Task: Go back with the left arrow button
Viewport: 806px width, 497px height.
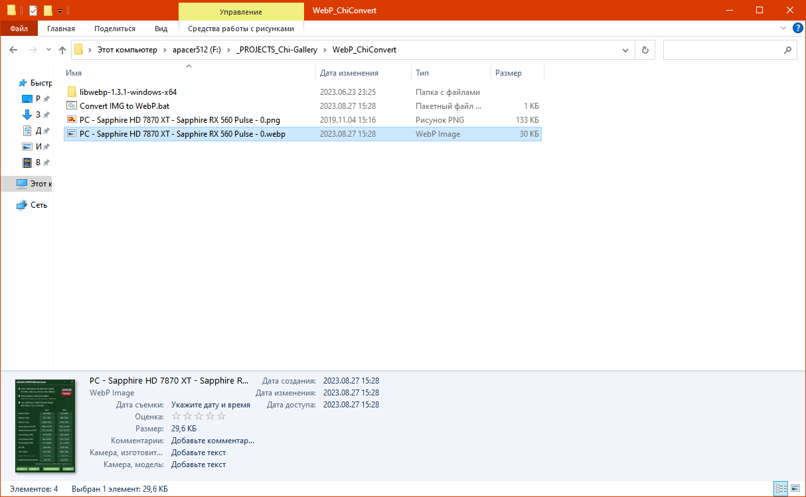Action: coord(14,50)
